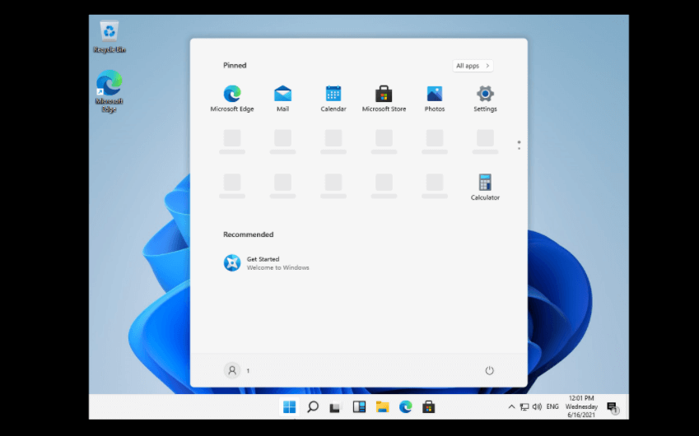Open the Calendar app tile

[x=333, y=95]
